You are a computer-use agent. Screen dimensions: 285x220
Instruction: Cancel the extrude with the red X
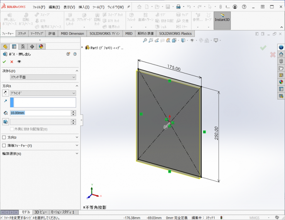[12, 62]
